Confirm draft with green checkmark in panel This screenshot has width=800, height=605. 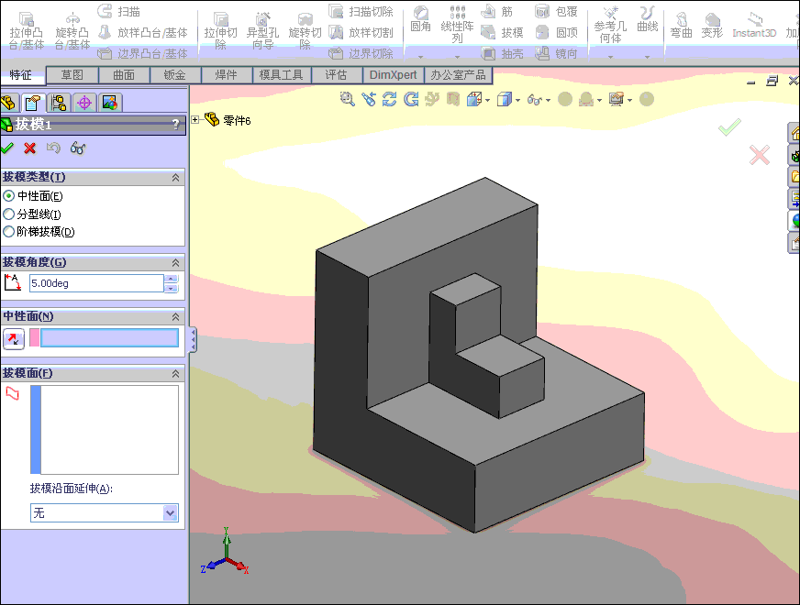pyautogui.click(x=7, y=148)
